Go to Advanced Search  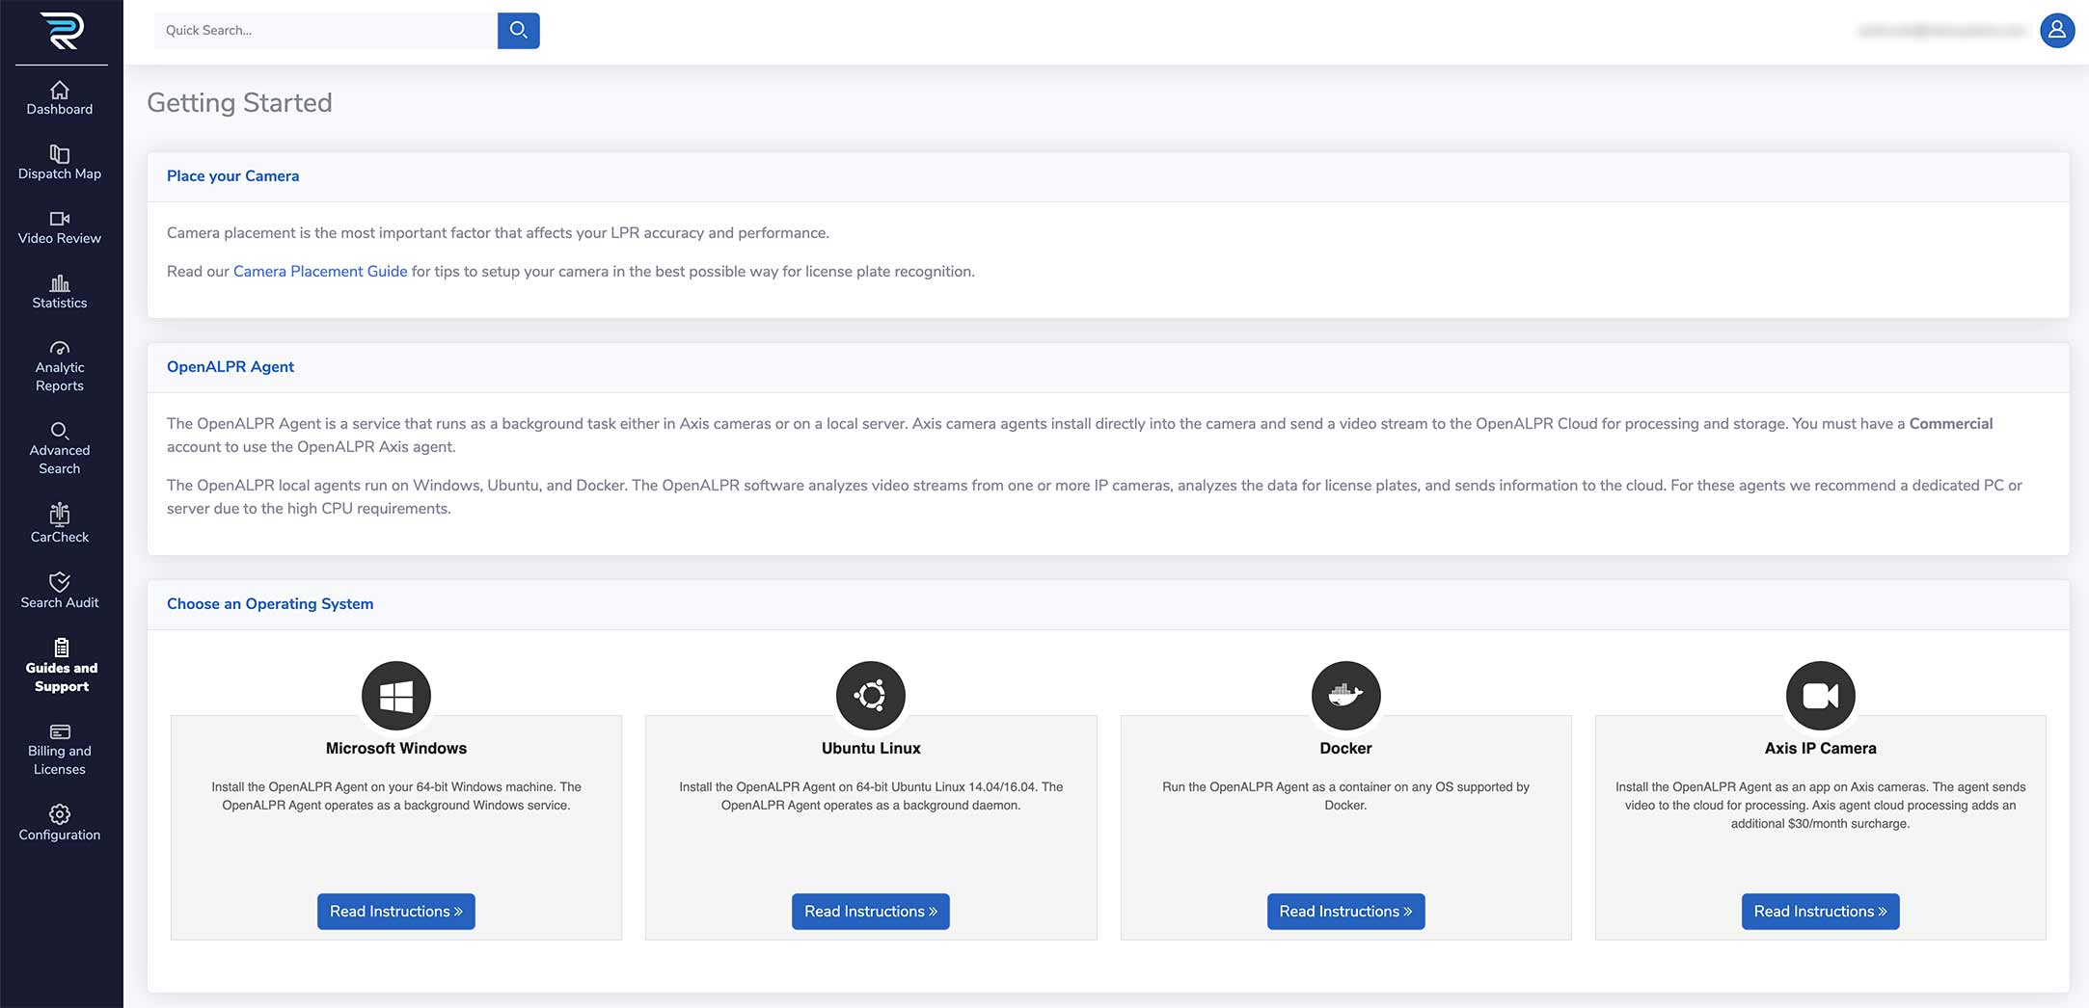click(x=60, y=449)
